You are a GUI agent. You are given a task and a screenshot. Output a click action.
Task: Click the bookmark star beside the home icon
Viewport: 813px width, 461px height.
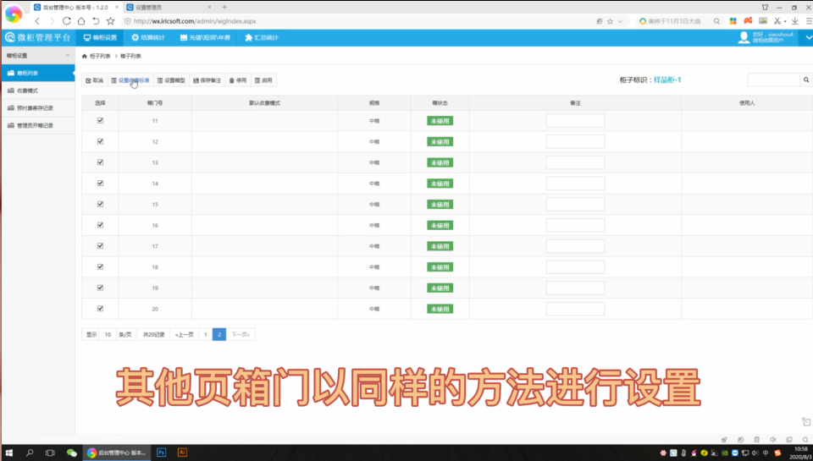[x=110, y=21]
